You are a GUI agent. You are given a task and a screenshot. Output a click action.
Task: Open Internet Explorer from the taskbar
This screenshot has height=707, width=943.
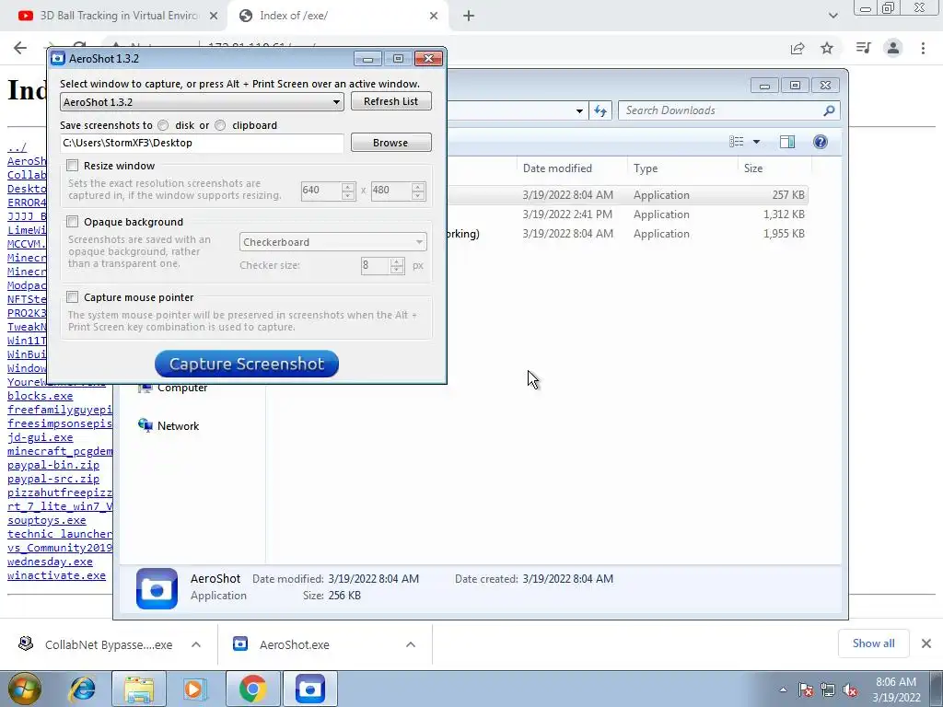[82, 689]
